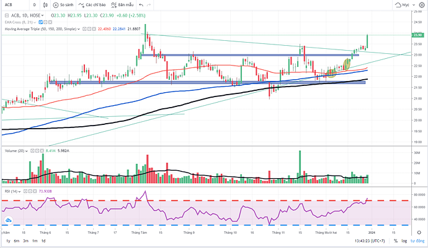Image resolution: width=428 pixels, height=248 pixels.
Task: Click the blue logo badge in RSI pane
Action: tap(8, 221)
